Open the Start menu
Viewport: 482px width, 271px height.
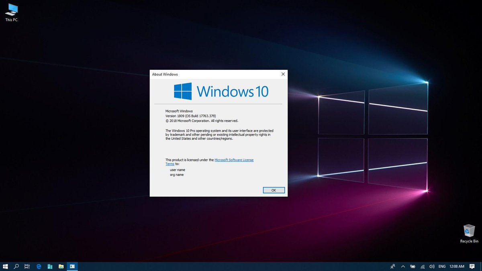tap(6, 266)
